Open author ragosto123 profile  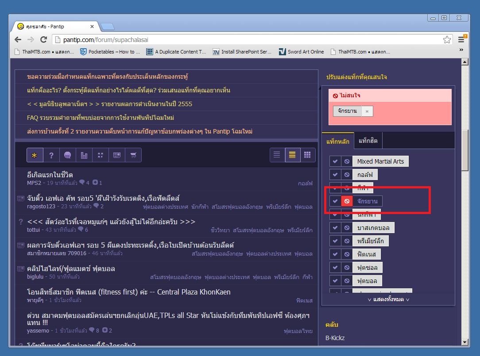41,207
